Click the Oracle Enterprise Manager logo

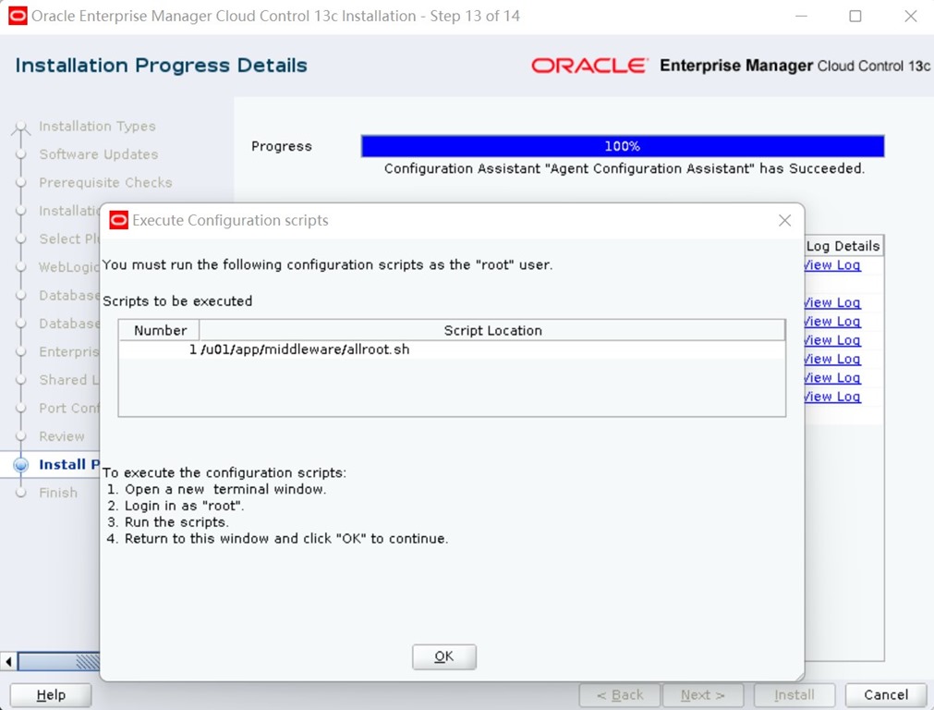click(x=730, y=66)
